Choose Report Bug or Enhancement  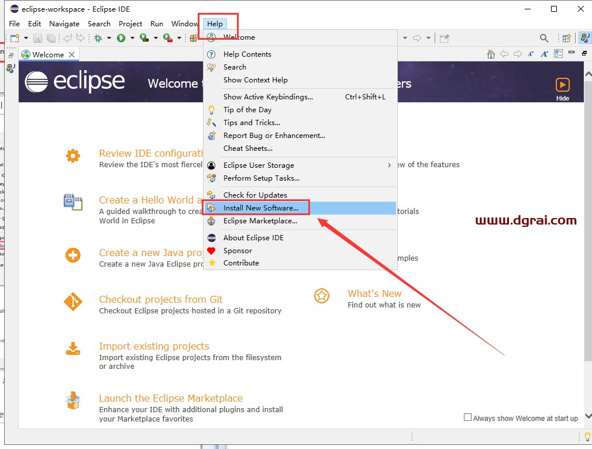coord(300,136)
